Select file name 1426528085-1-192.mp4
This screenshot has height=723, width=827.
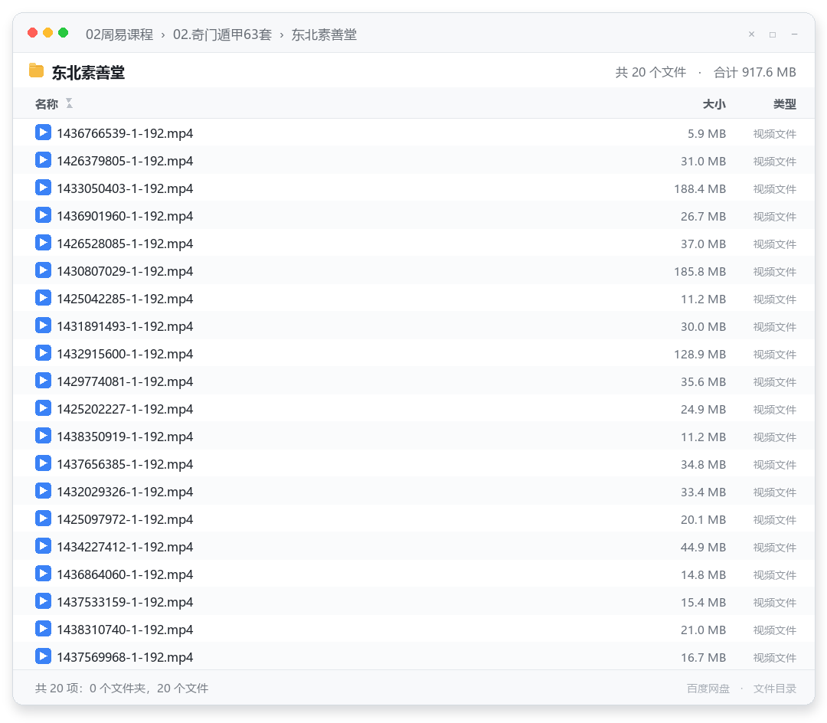coord(125,244)
